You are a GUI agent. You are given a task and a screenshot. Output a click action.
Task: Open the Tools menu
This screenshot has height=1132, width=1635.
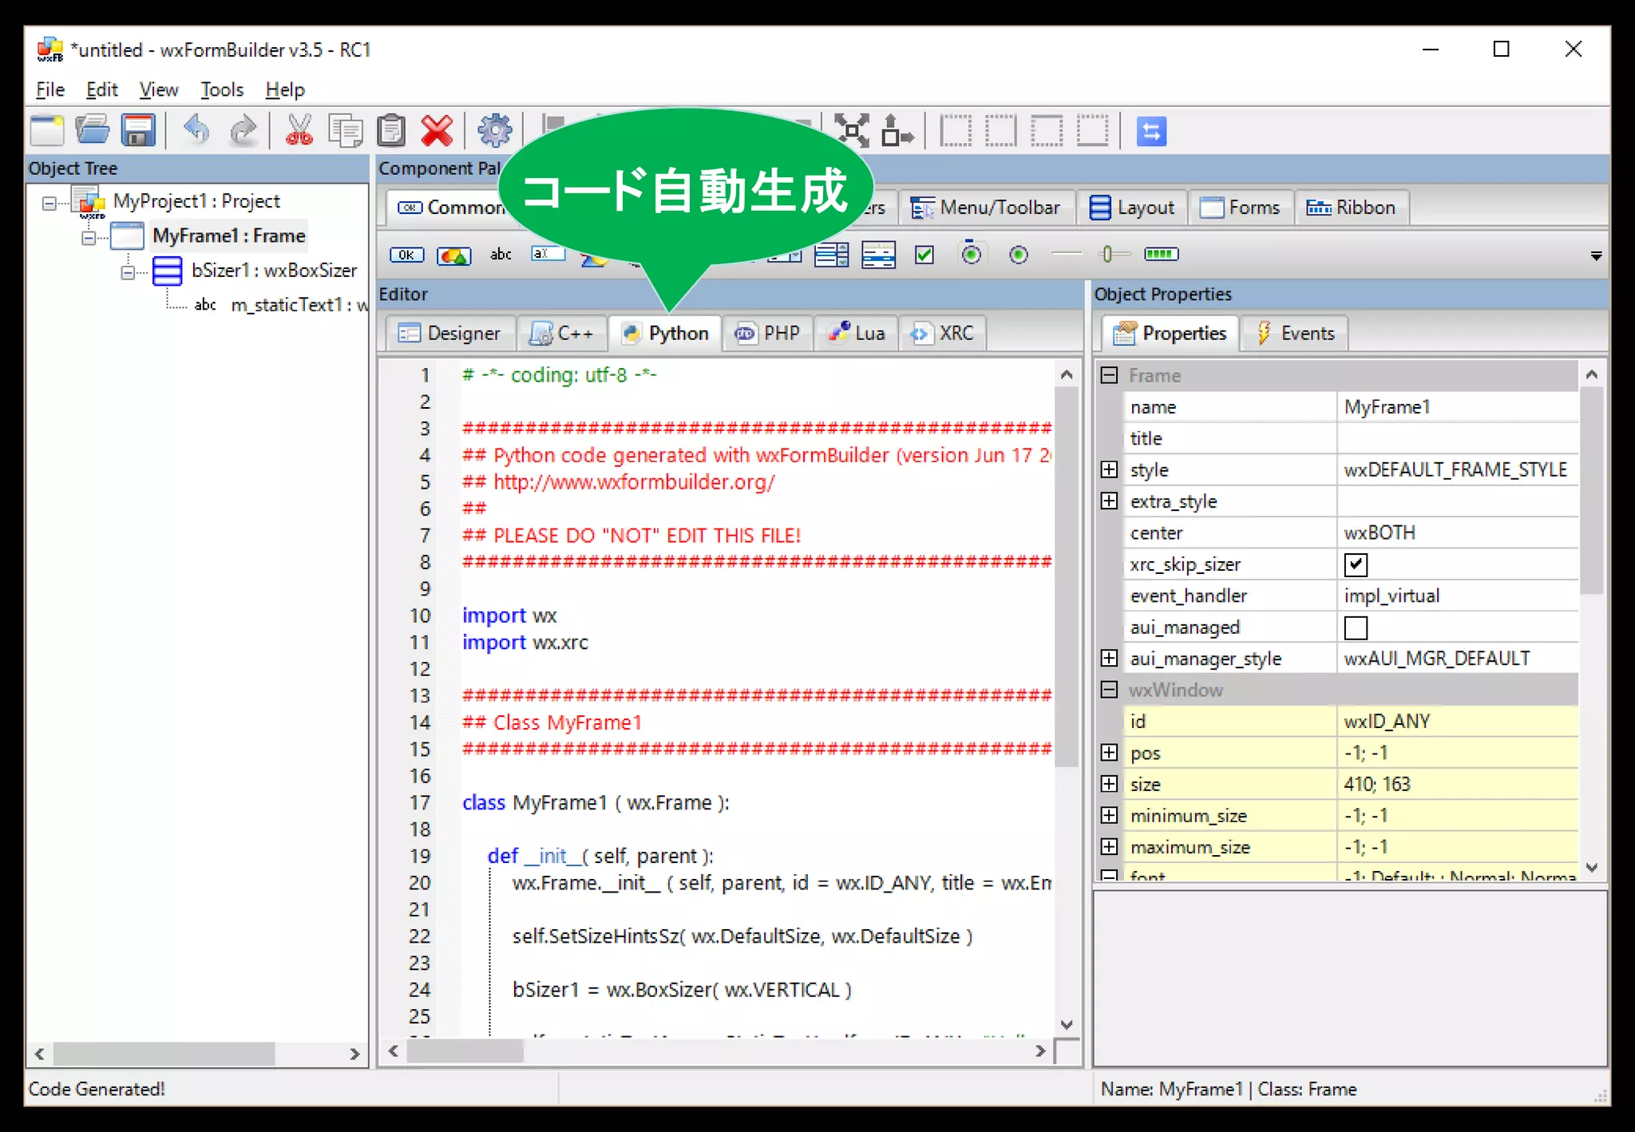click(221, 89)
